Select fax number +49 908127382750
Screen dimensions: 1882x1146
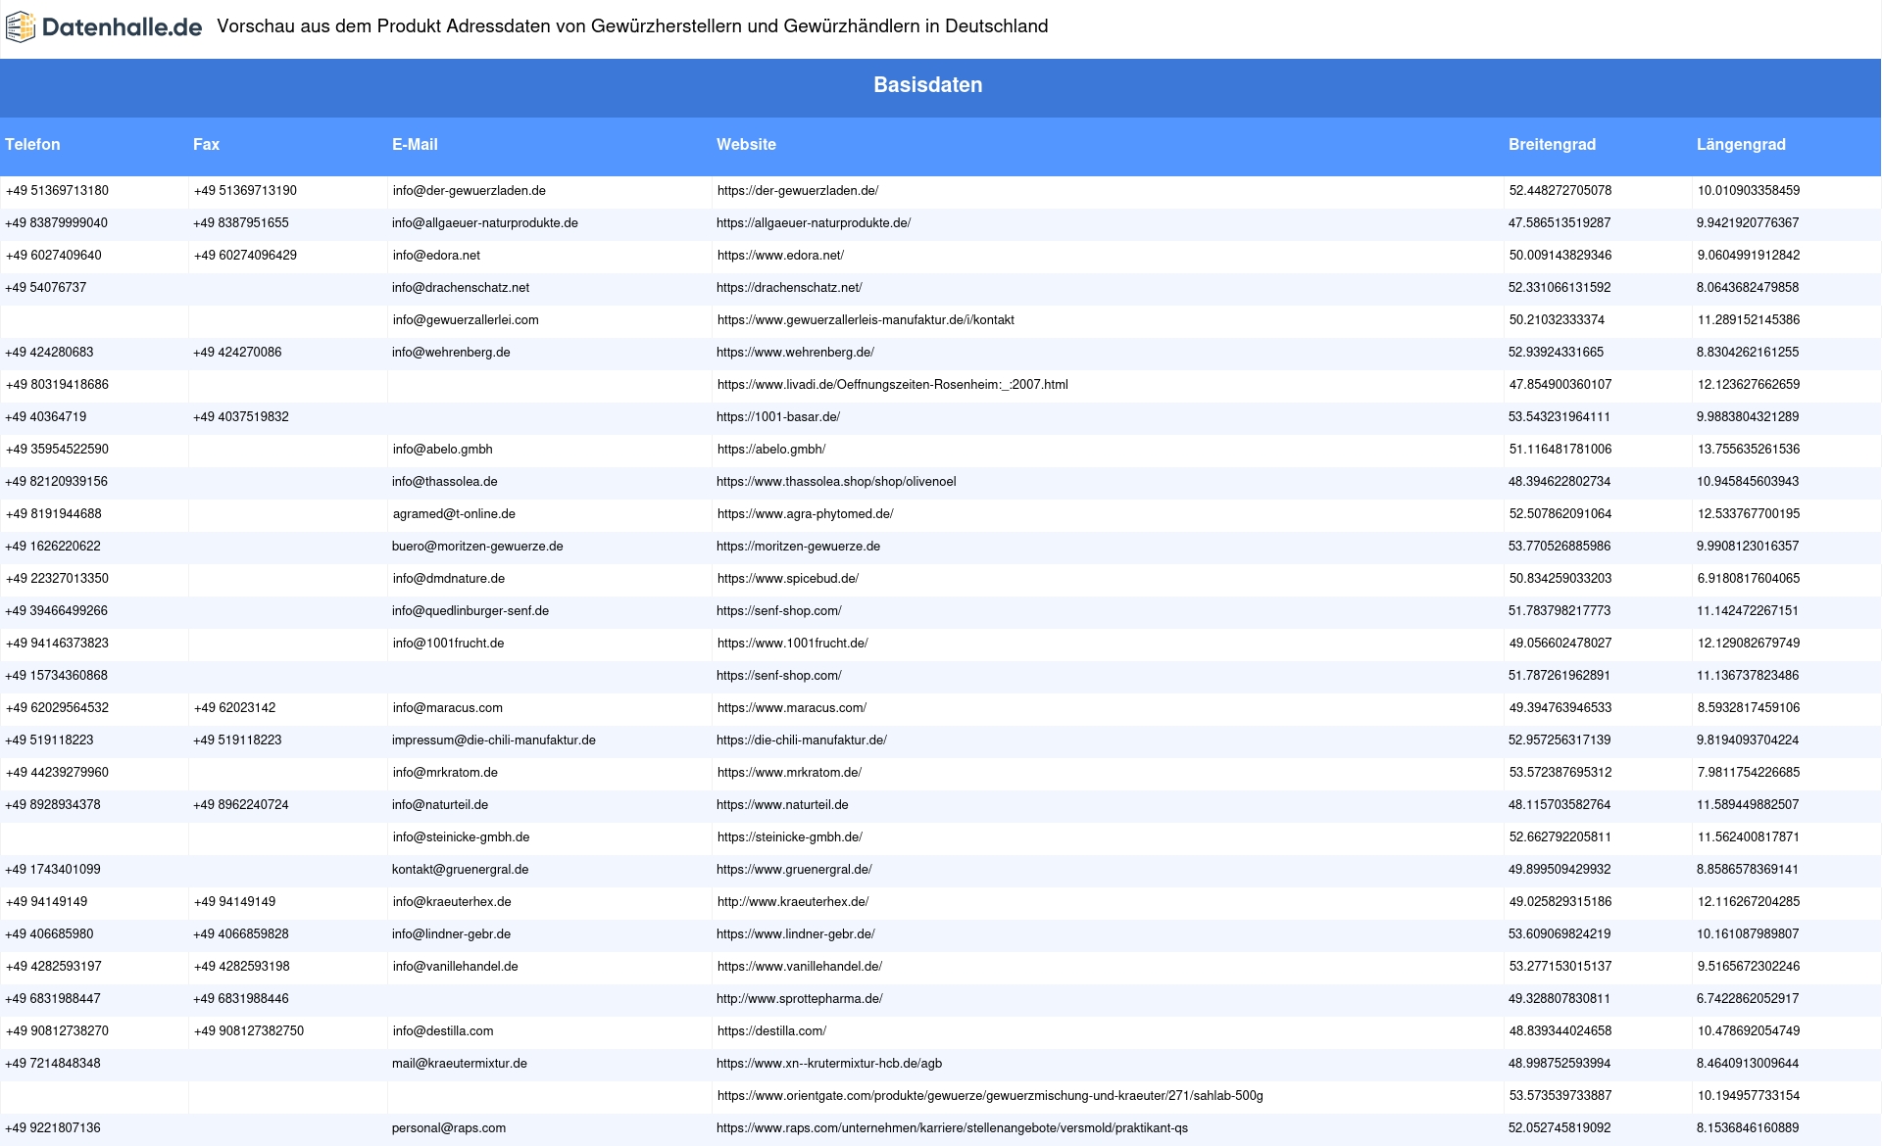point(249,1031)
